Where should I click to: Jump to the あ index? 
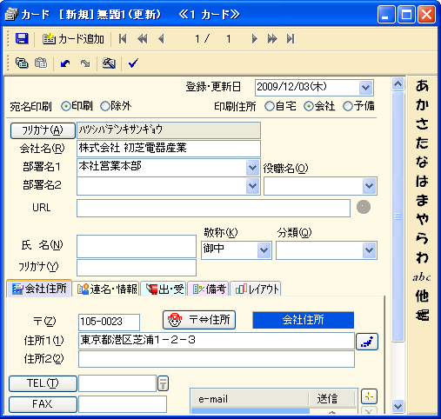[x=422, y=86]
